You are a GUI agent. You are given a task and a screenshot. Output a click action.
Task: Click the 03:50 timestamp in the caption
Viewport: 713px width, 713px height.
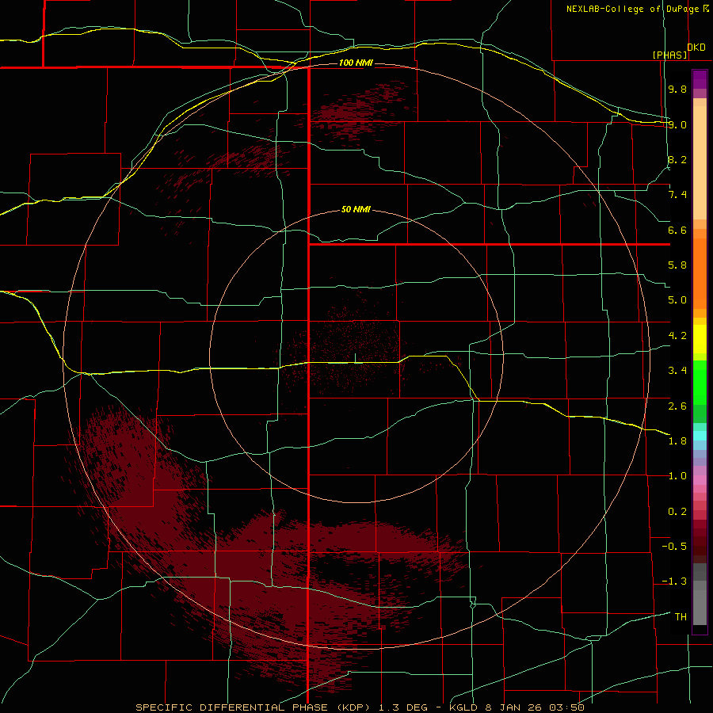point(566,707)
